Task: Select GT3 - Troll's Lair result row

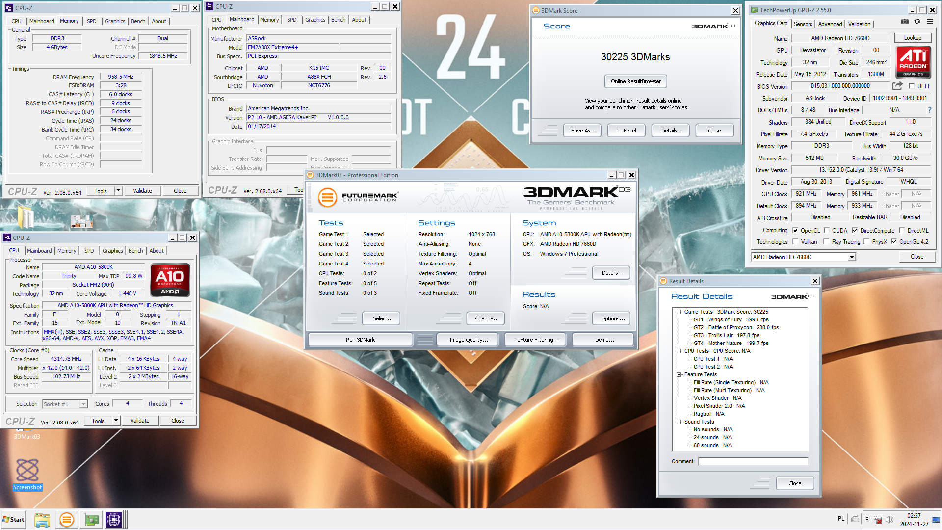Action: tap(726, 335)
